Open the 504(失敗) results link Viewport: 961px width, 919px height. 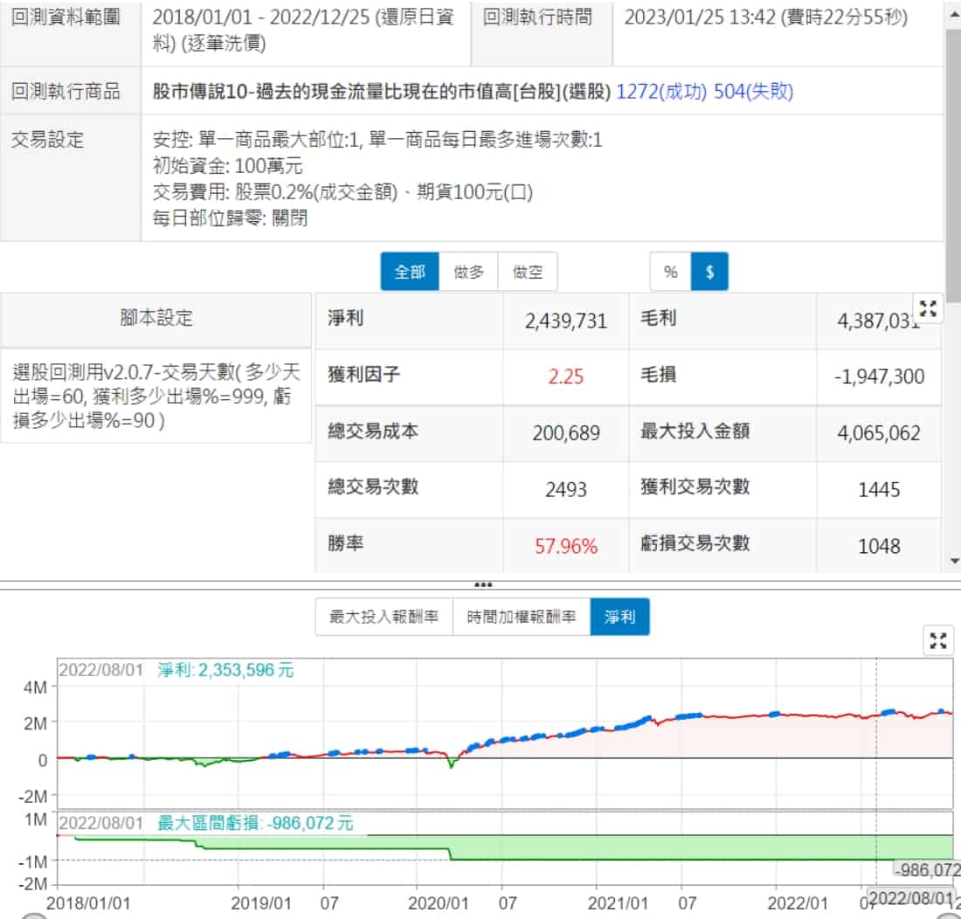click(754, 92)
